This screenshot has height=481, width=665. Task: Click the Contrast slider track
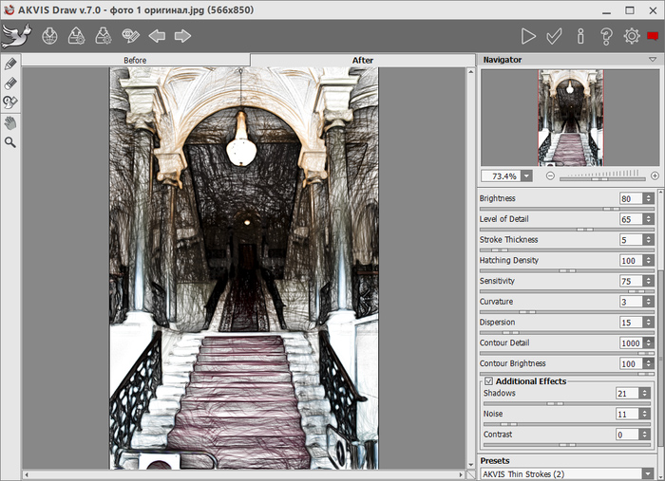tap(566, 445)
